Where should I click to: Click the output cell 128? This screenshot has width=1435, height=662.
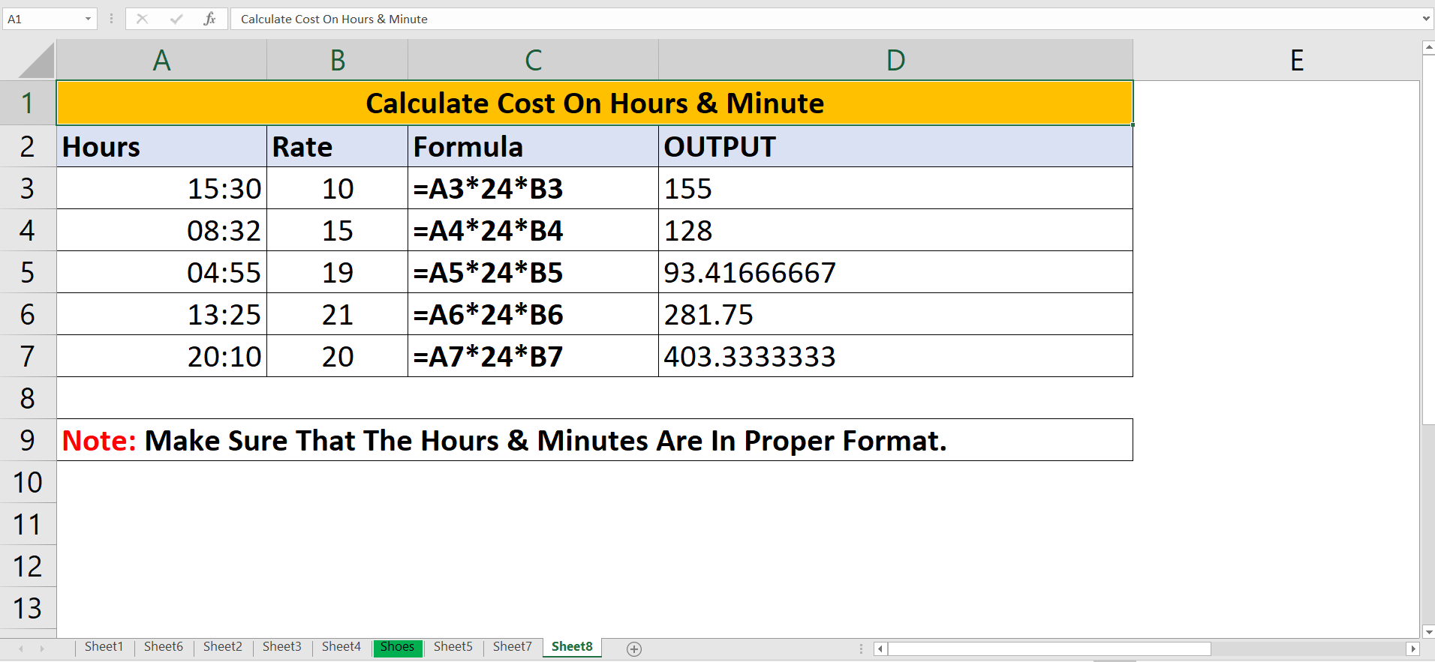click(x=895, y=230)
